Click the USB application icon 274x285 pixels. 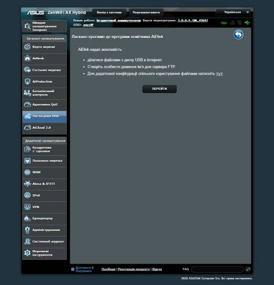tap(27, 116)
